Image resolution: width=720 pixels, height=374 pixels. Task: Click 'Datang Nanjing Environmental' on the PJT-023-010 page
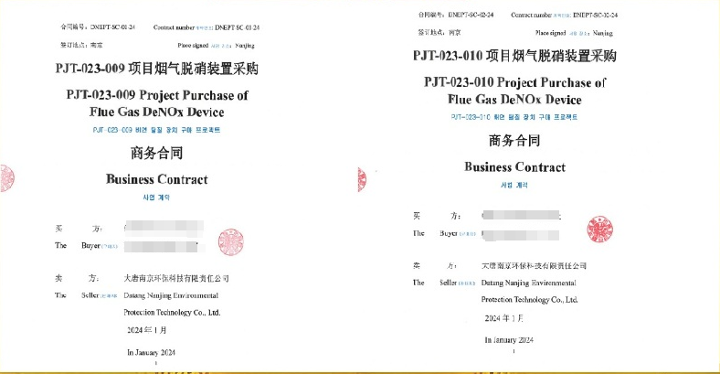click(528, 283)
